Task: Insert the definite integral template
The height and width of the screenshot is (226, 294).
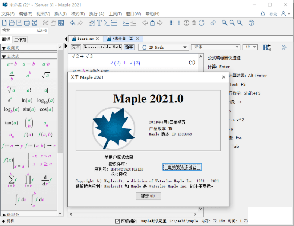Action: point(37,199)
